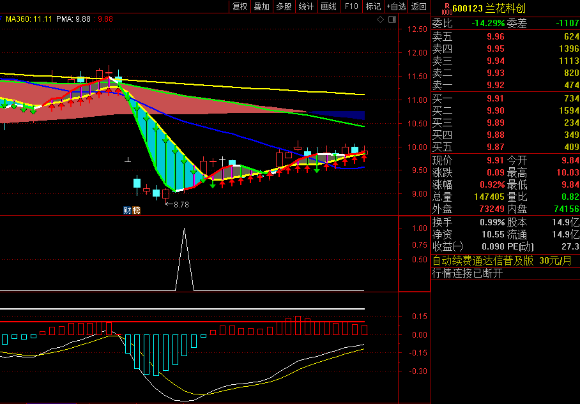The height and width of the screenshot is (404, 580).
Task: Click the diamond icon at chart top-right
Action: tap(380, 20)
